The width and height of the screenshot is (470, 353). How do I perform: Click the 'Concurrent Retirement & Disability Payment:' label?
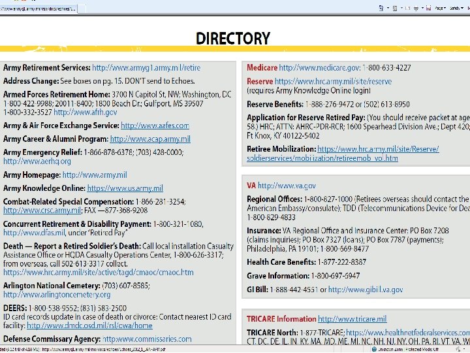click(77, 224)
